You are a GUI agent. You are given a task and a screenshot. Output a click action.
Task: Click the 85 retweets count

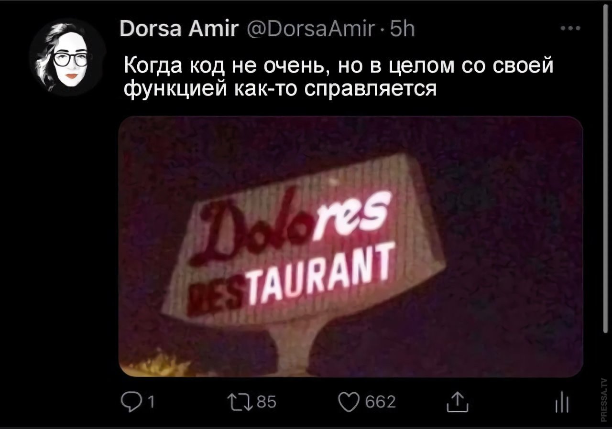265,403
